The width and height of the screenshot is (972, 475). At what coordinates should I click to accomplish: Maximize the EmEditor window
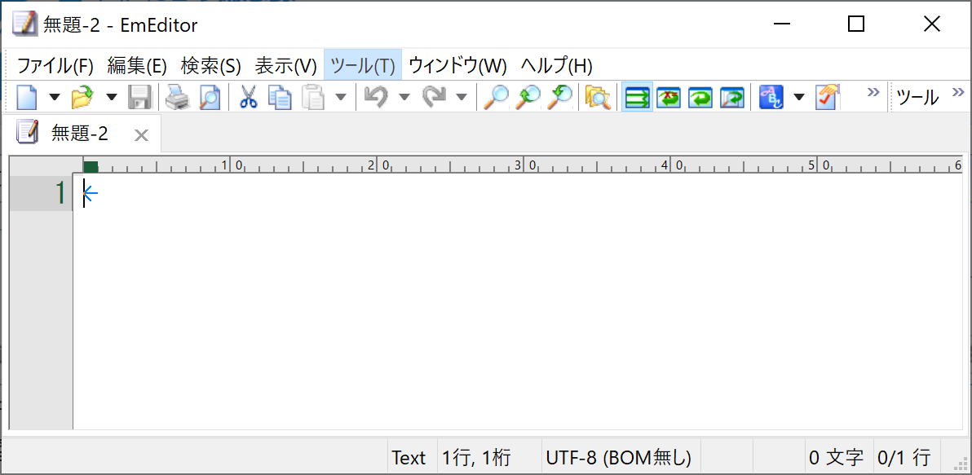click(856, 24)
